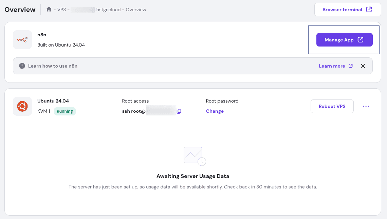Click the external-link icon beside Learn more
The image size is (387, 219).
[x=351, y=66]
